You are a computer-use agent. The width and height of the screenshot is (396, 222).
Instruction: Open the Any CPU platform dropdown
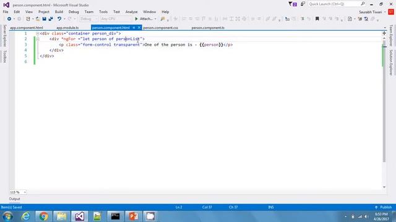(x=116, y=19)
